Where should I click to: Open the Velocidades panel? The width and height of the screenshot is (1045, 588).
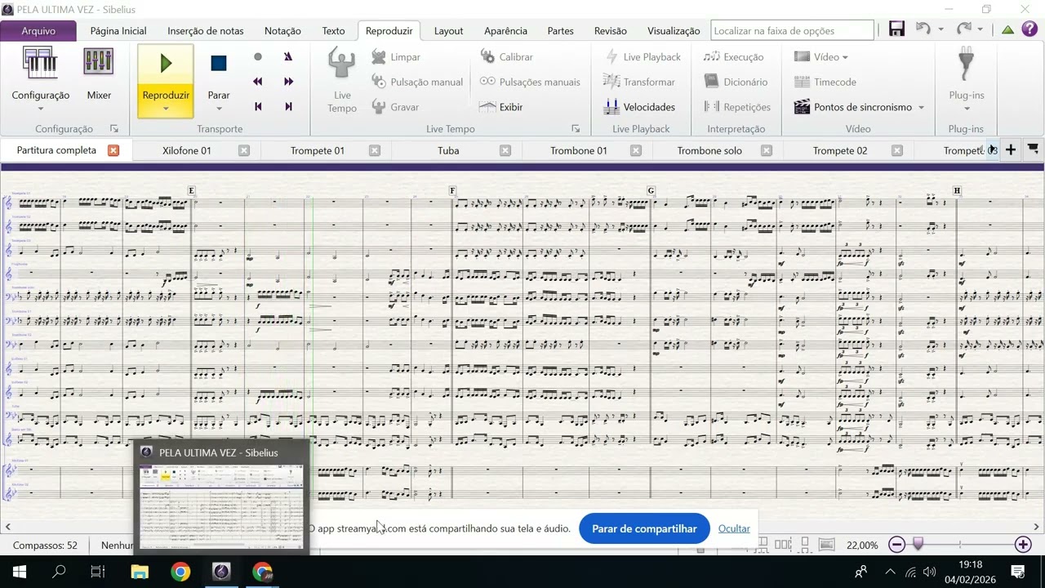639,107
